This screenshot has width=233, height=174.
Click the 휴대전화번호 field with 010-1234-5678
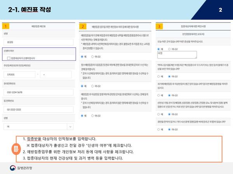tap(38, 92)
